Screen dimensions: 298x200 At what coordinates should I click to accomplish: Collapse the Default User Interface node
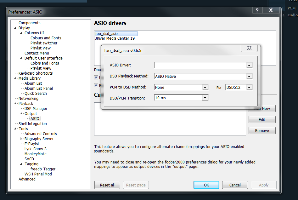click(x=21, y=58)
